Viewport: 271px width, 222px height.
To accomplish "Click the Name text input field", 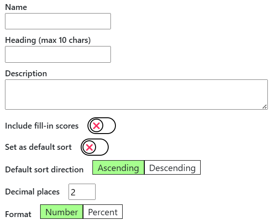I will [x=58, y=21].
